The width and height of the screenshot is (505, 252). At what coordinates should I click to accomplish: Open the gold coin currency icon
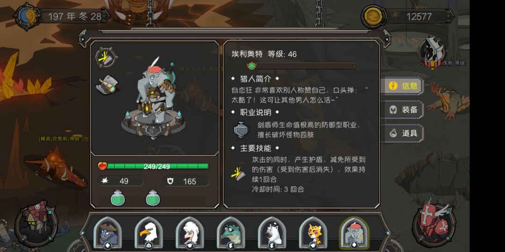click(x=373, y=16)
